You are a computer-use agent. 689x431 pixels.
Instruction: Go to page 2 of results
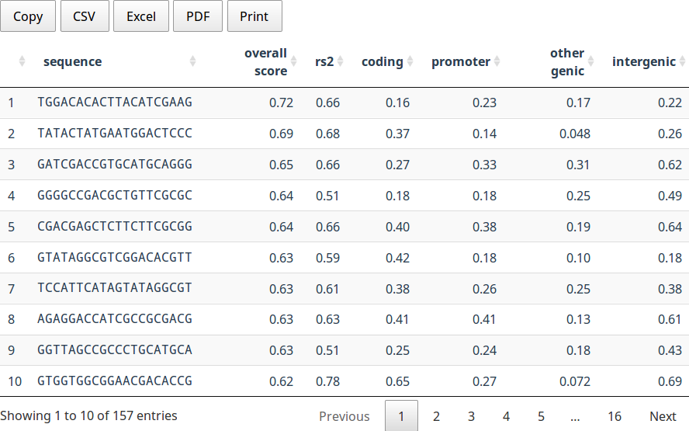click(436, 416)
